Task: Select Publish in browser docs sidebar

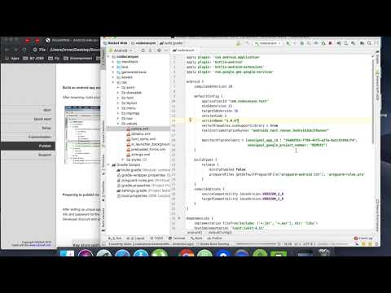Action: (45, 146)
